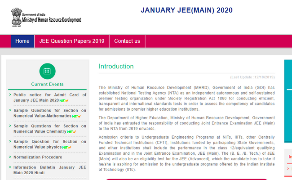Click the pink button below the introduction text
The height and width of the screenshot is (180, 292).
(189, 179)
